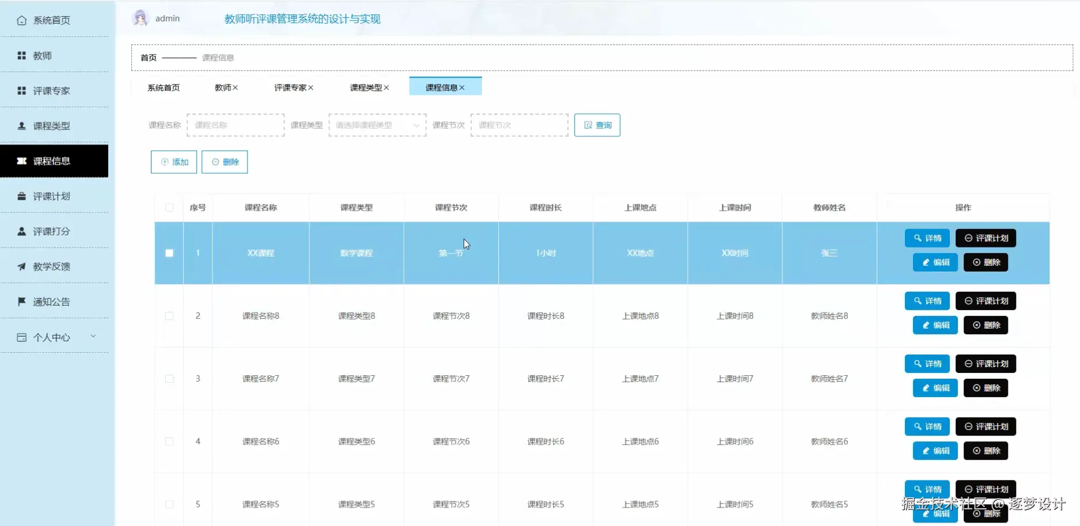The width and height of the screenshot is (1080, 526).
Task: Open the 课程类型 select dropdown
Action: tap(377, 125)
